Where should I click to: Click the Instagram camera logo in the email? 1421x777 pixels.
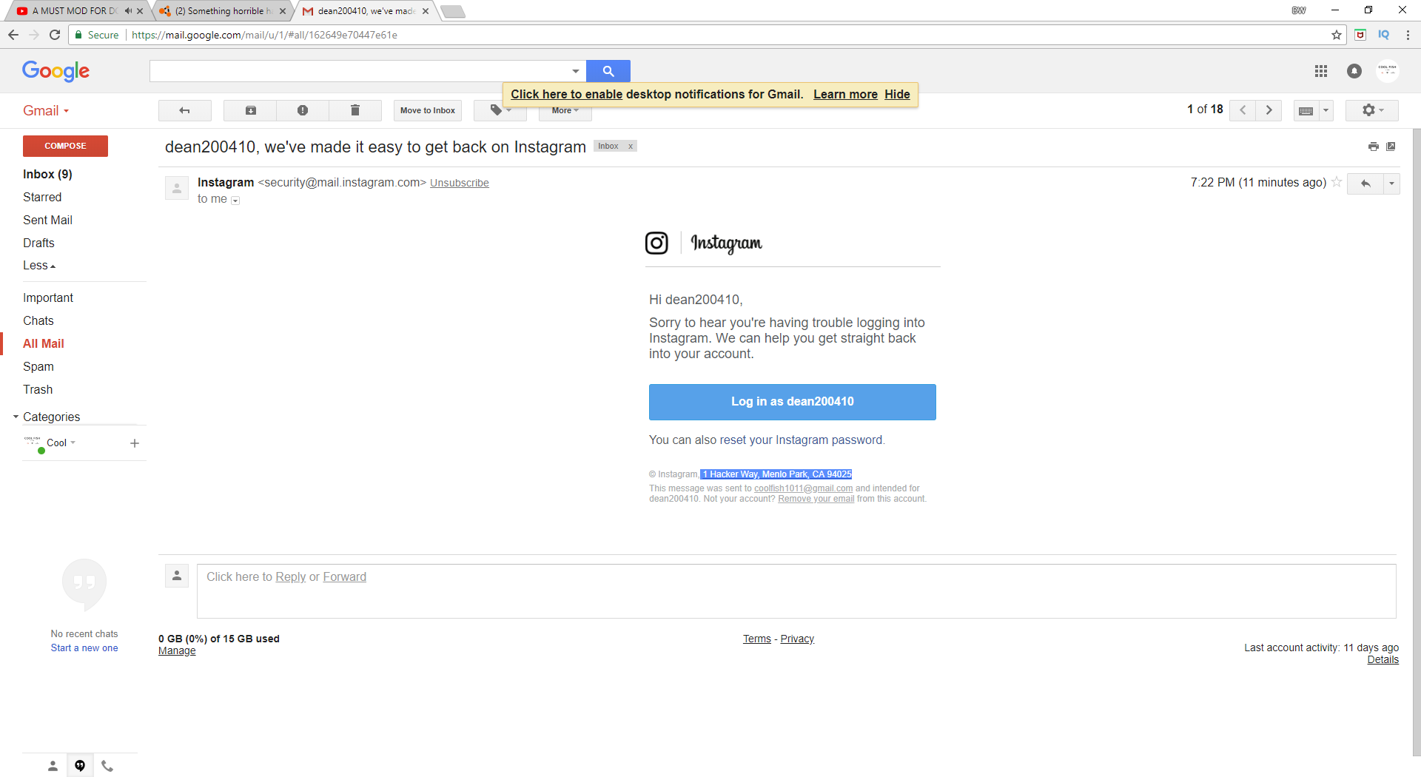point(656,243)
